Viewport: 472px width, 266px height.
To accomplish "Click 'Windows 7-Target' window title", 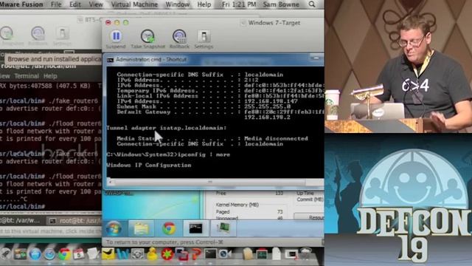I will [x=274, y=23].
